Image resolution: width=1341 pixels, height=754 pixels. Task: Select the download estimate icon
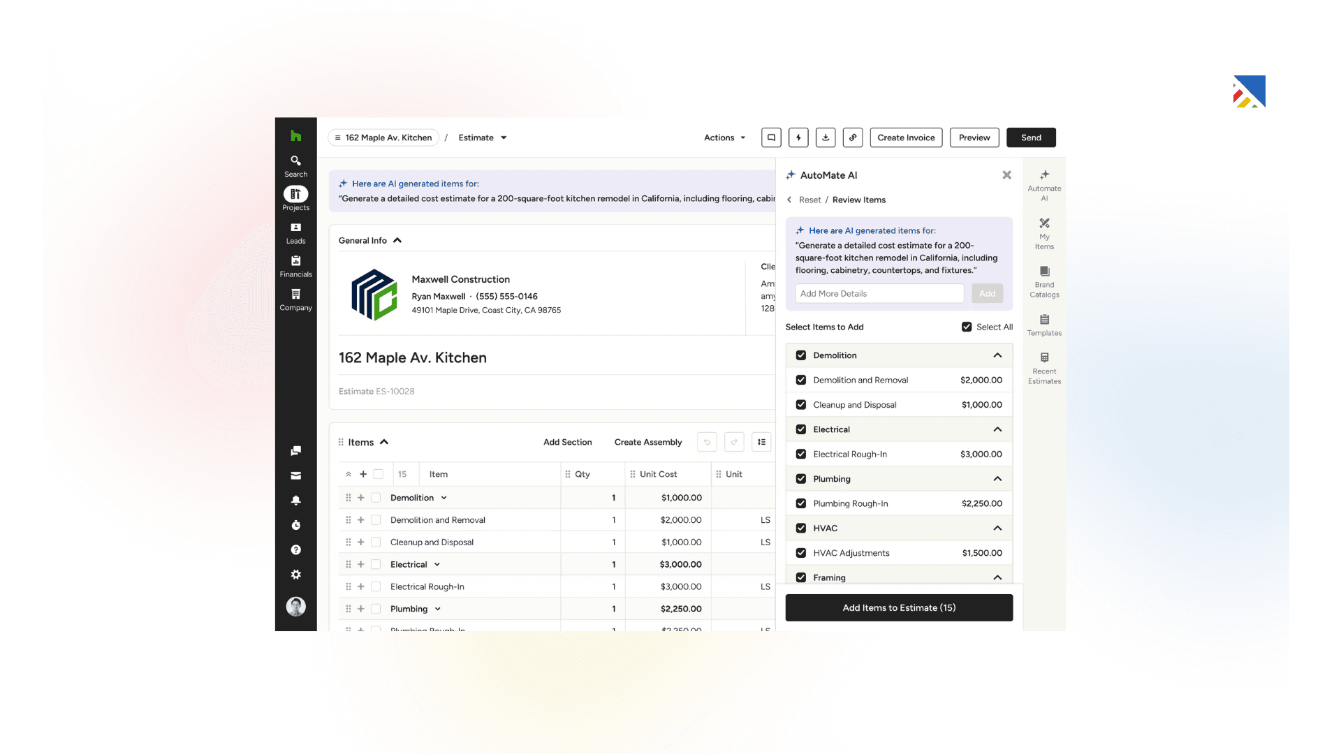[826, 138]
